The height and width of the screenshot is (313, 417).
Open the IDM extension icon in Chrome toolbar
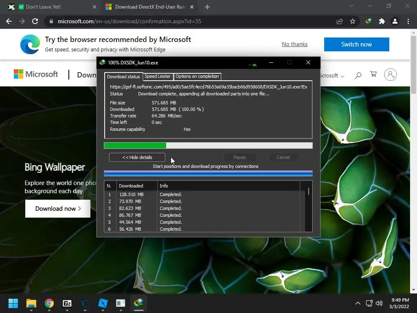coord(369,21)
